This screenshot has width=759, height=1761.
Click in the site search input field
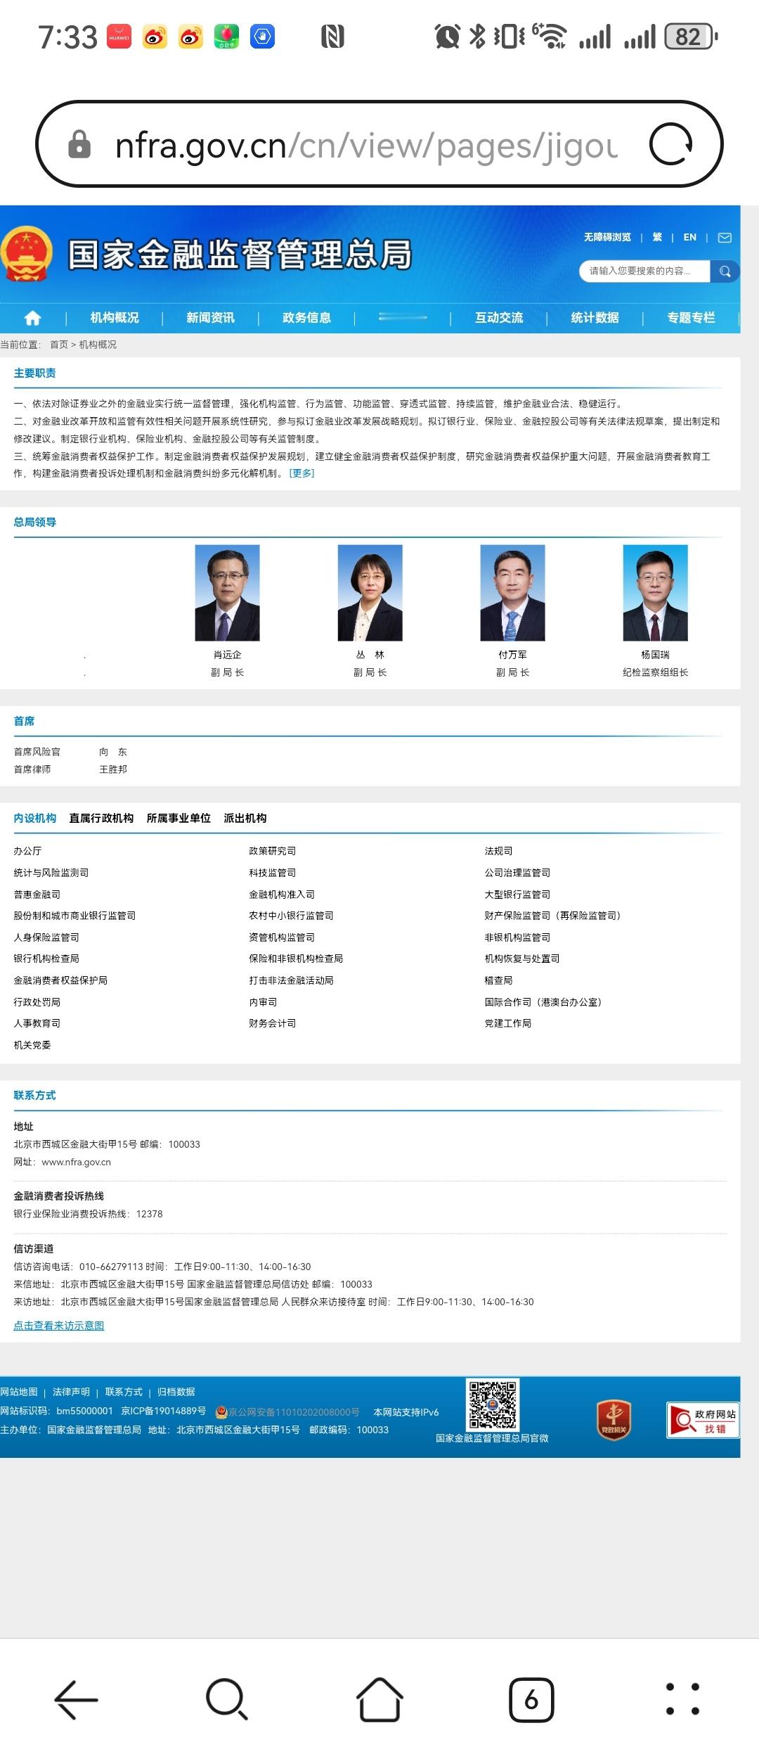point(644,271)
